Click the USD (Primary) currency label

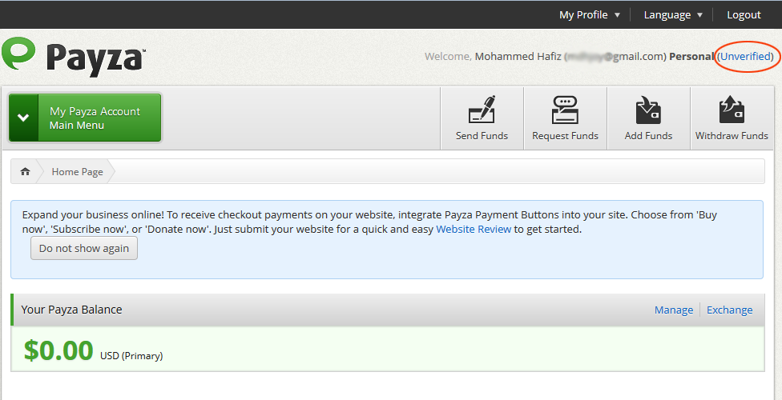click(x=131, y=356)
